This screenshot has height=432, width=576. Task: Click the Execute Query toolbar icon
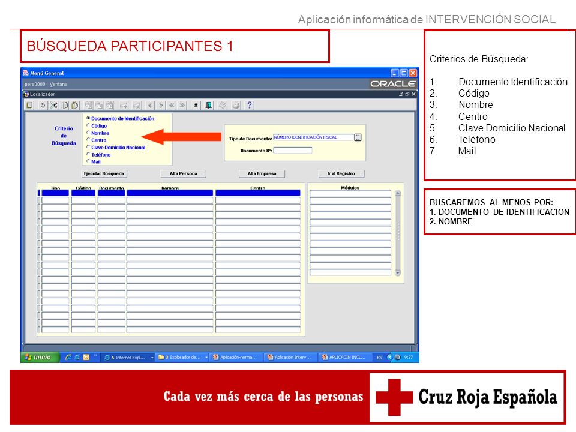(99, 106)
